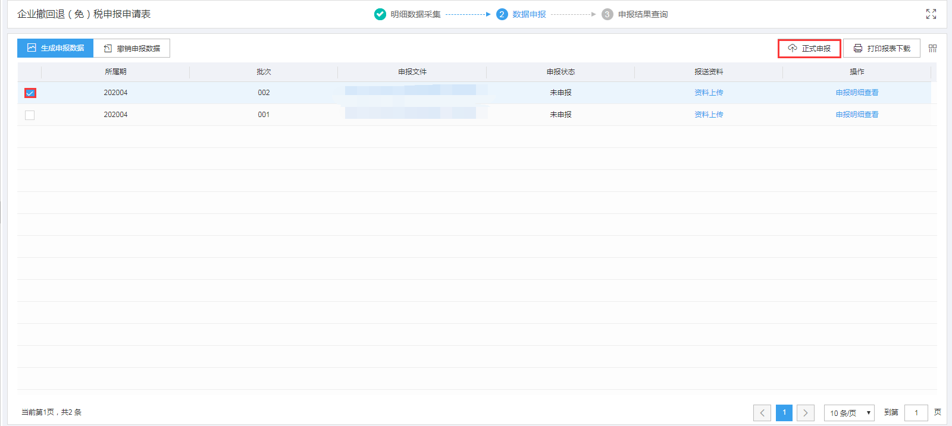Click page title 企业撤回退（免）税申报申请表
This screenshot has height=426, width=952.
pyautogui.click(x=84, y=14)
